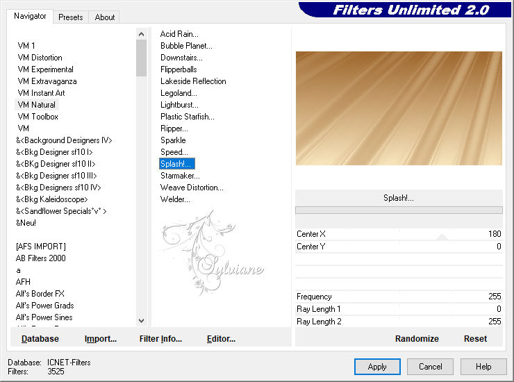This screenshot has height=382, width=514.
Task: Select VM Distortion category
Action: 40,58
